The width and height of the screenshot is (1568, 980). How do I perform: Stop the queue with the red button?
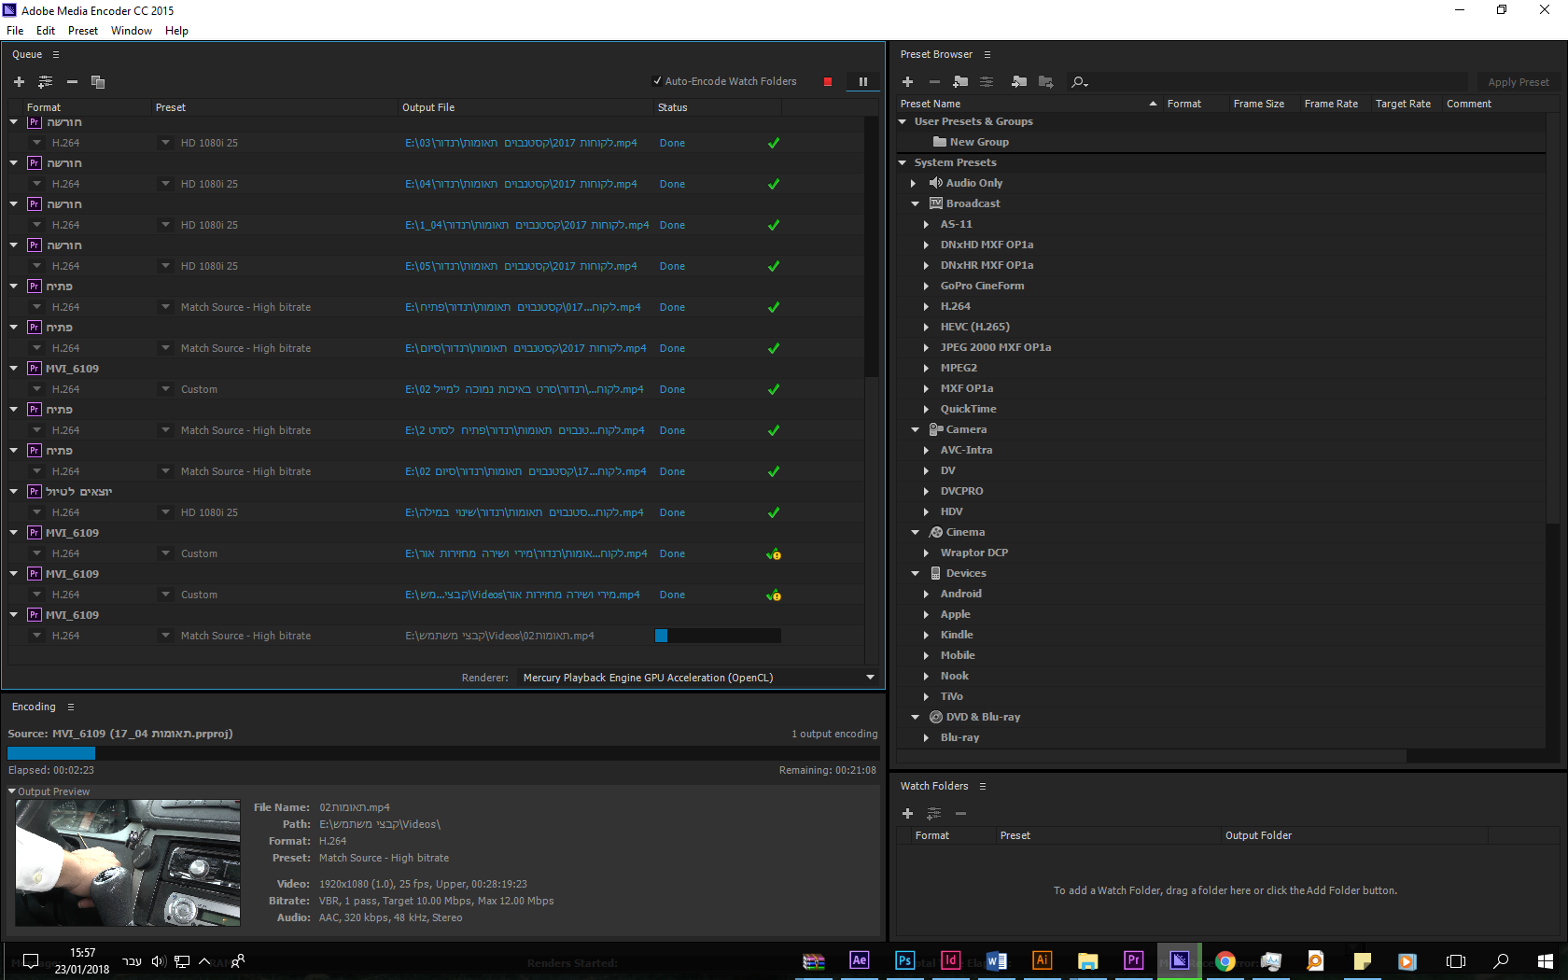(828, 82)
